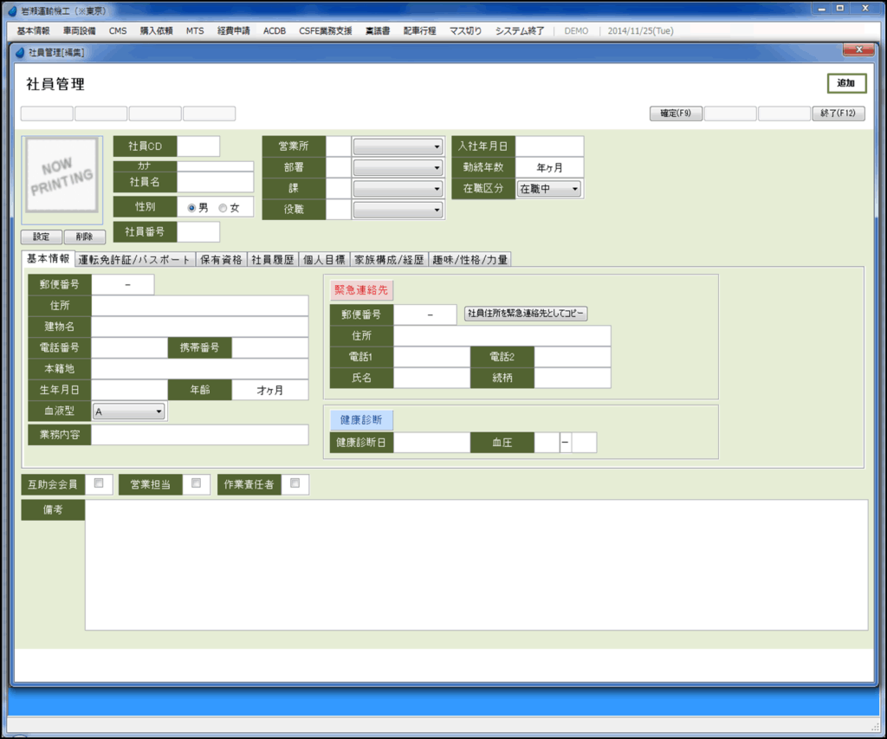
Task: Open the 経費申請 menu
Action: (x=233, y=30)
